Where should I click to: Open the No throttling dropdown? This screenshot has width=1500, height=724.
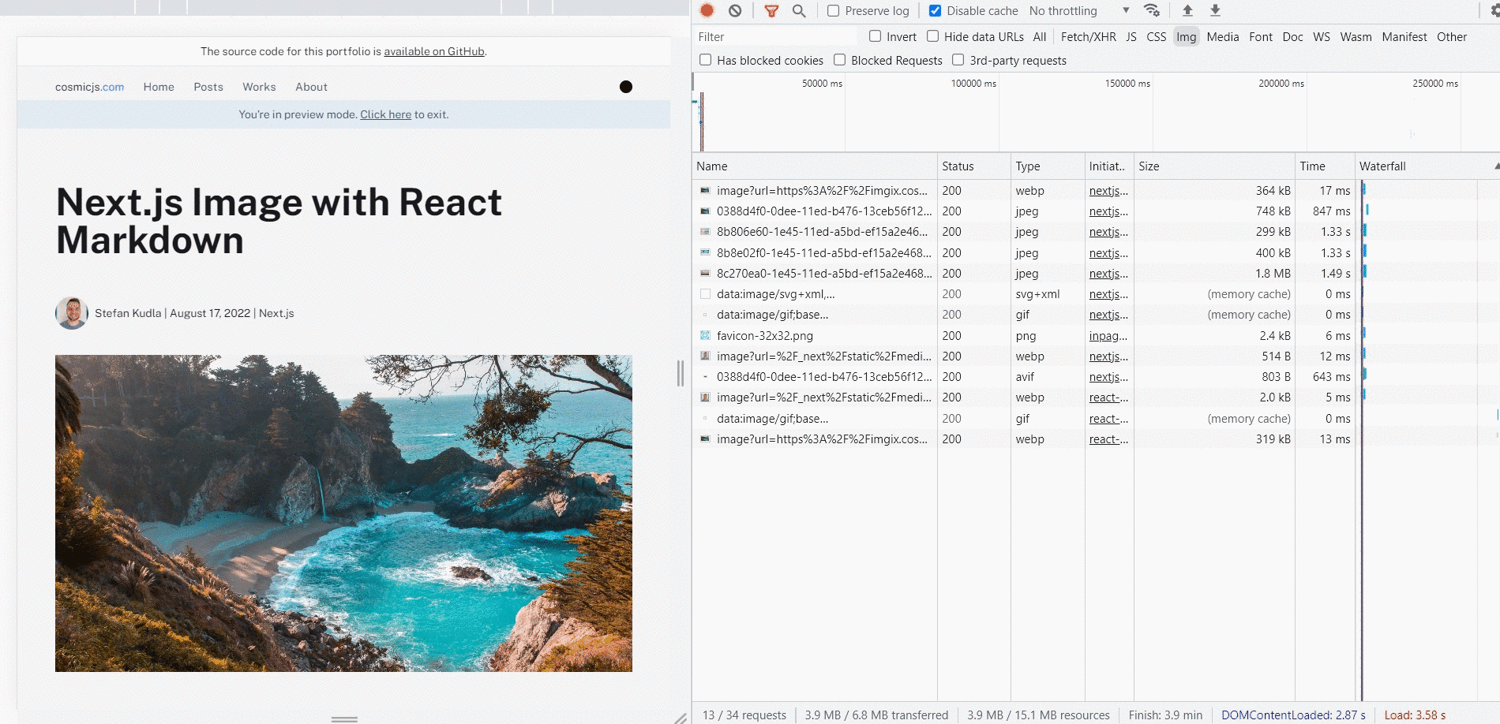[x=1079, y=11]
